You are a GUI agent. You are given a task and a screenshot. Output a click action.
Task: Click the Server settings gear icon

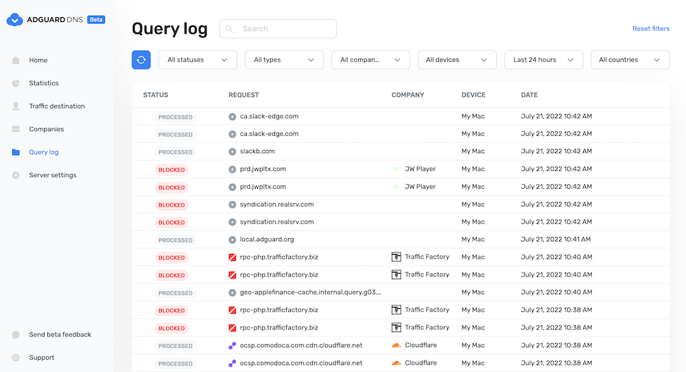click(x=16, y=175)
